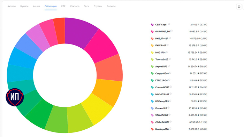Select the Сектора tab
This screenshot has height=137, width=244.
coord(75,6)
